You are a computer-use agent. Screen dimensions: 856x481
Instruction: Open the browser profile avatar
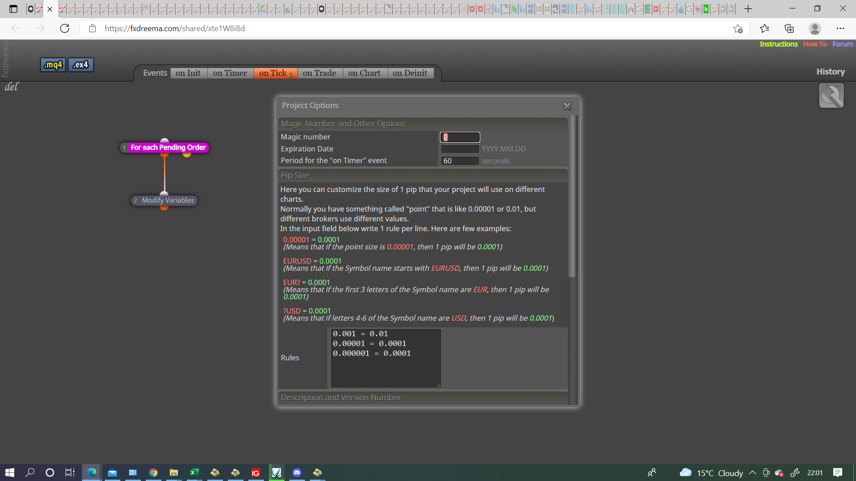815,29
